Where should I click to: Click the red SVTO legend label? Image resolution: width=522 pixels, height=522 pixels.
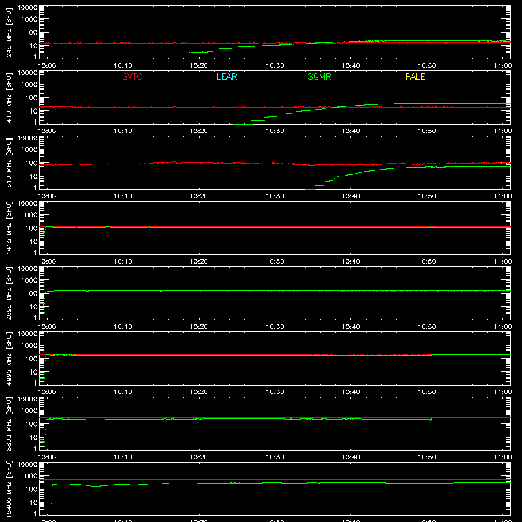pos(132,76)
